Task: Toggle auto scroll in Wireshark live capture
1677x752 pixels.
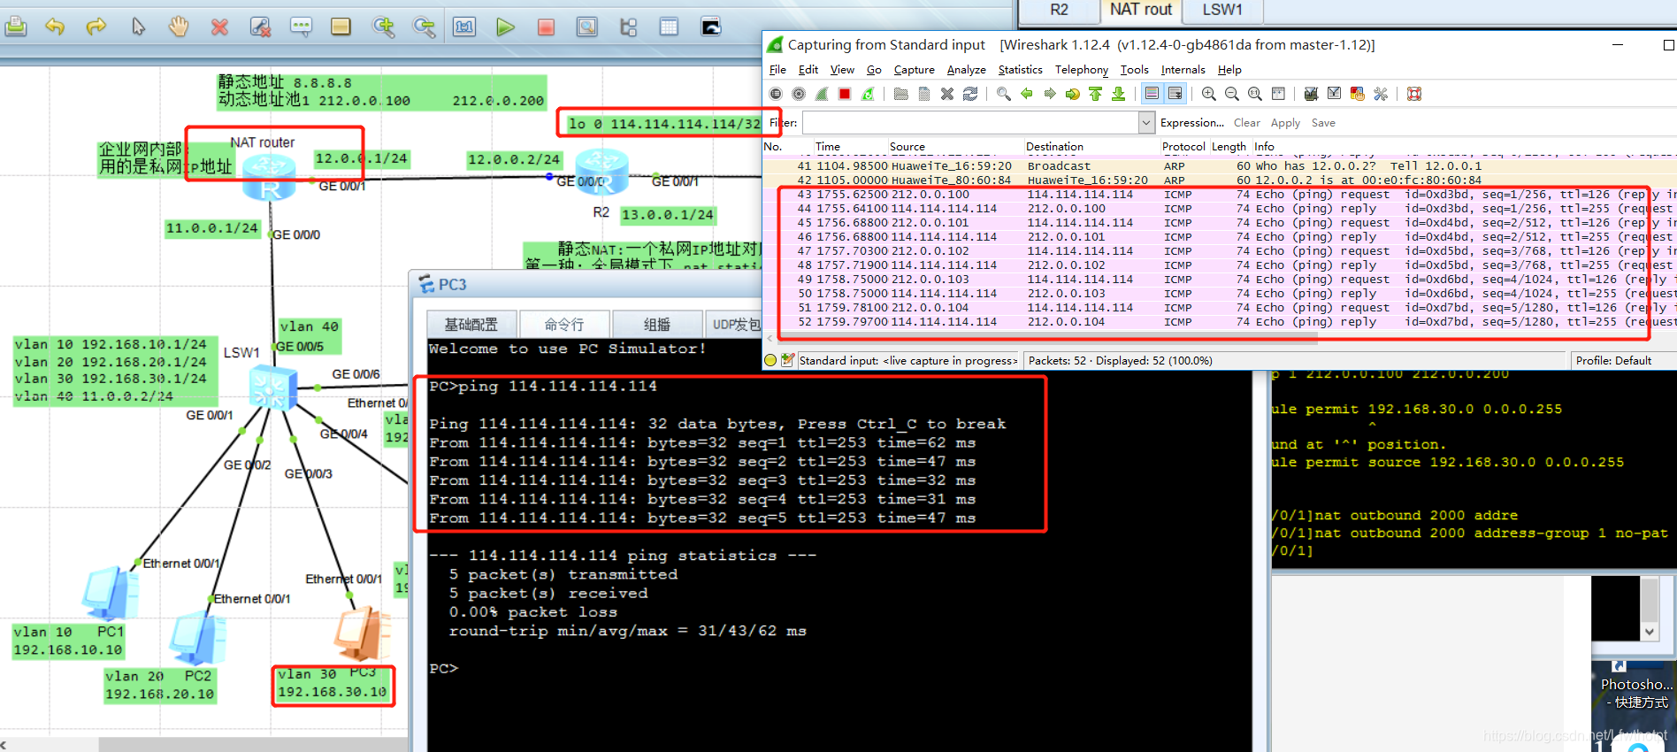Action: [1175, 94]
